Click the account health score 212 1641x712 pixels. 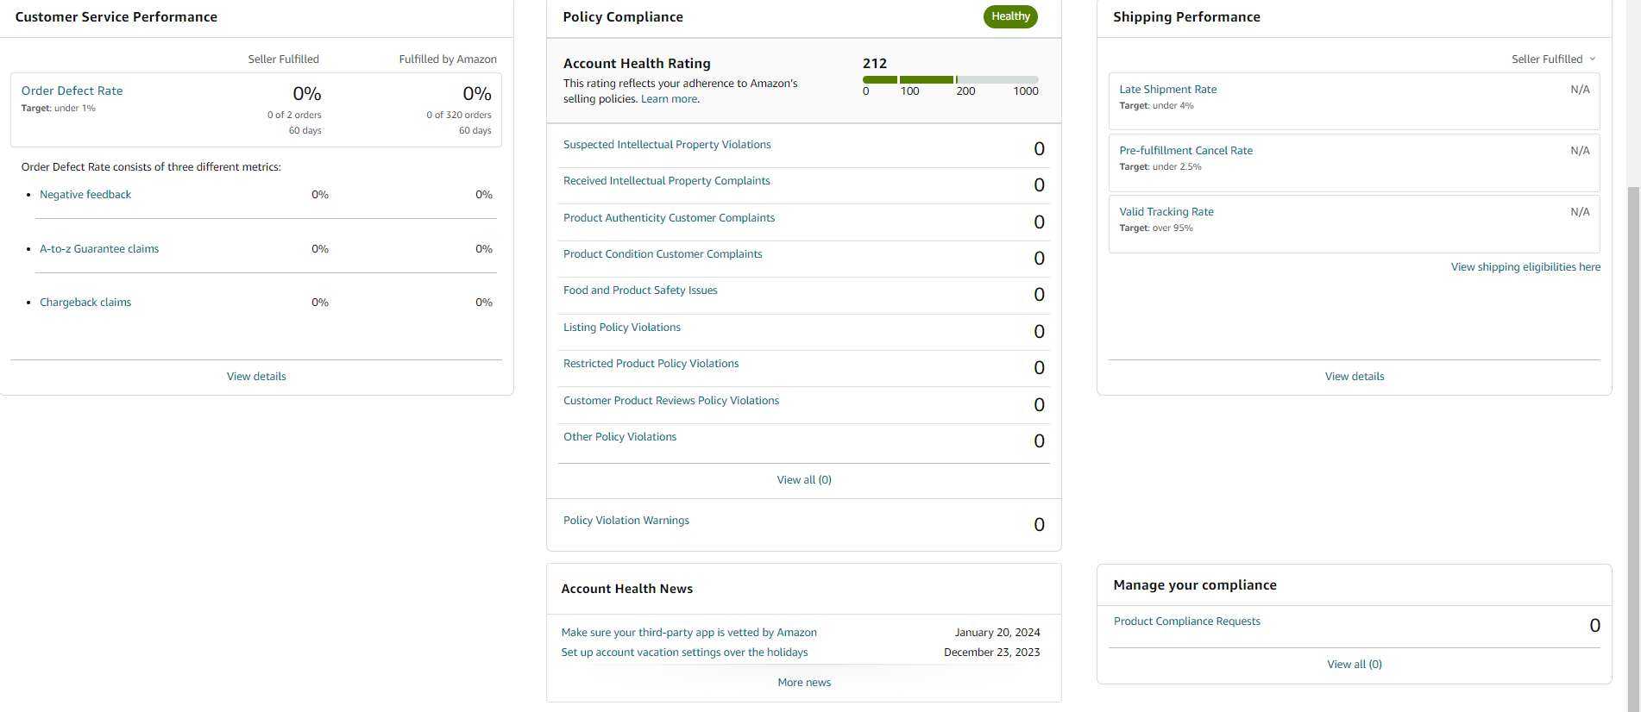click(x=875, y=64)
